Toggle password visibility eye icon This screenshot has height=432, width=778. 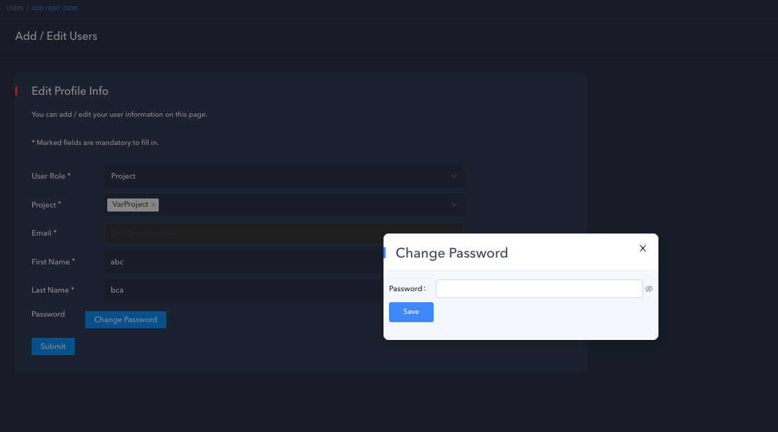click(x=649, y=289)
